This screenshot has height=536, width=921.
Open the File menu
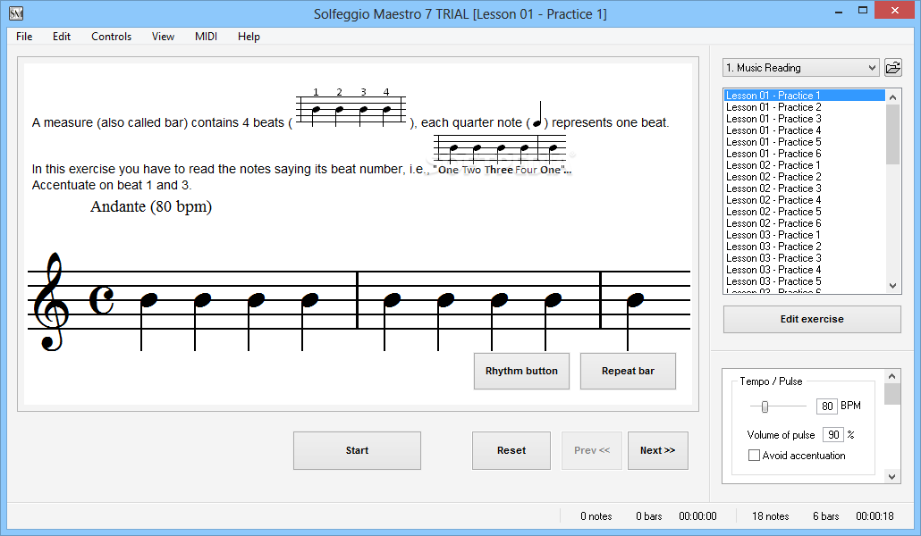tap(24, 37)
